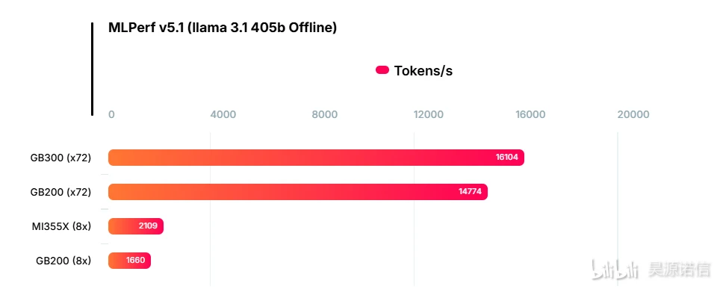Click the 8000 axis tick label
The width and height of the screenshot is (720, 289).
pos(325,114)
